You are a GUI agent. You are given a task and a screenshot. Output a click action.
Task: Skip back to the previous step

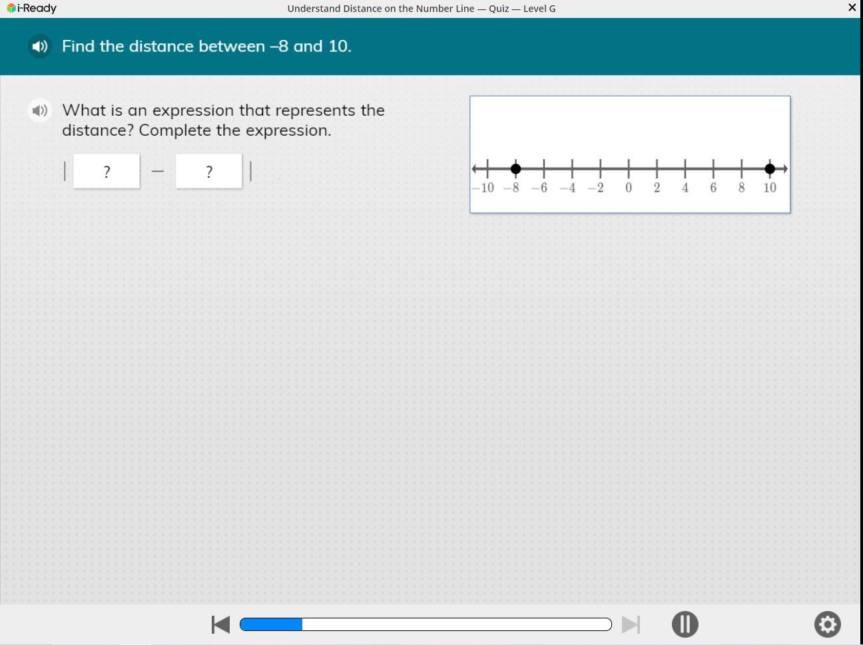(x=220, y=624)
